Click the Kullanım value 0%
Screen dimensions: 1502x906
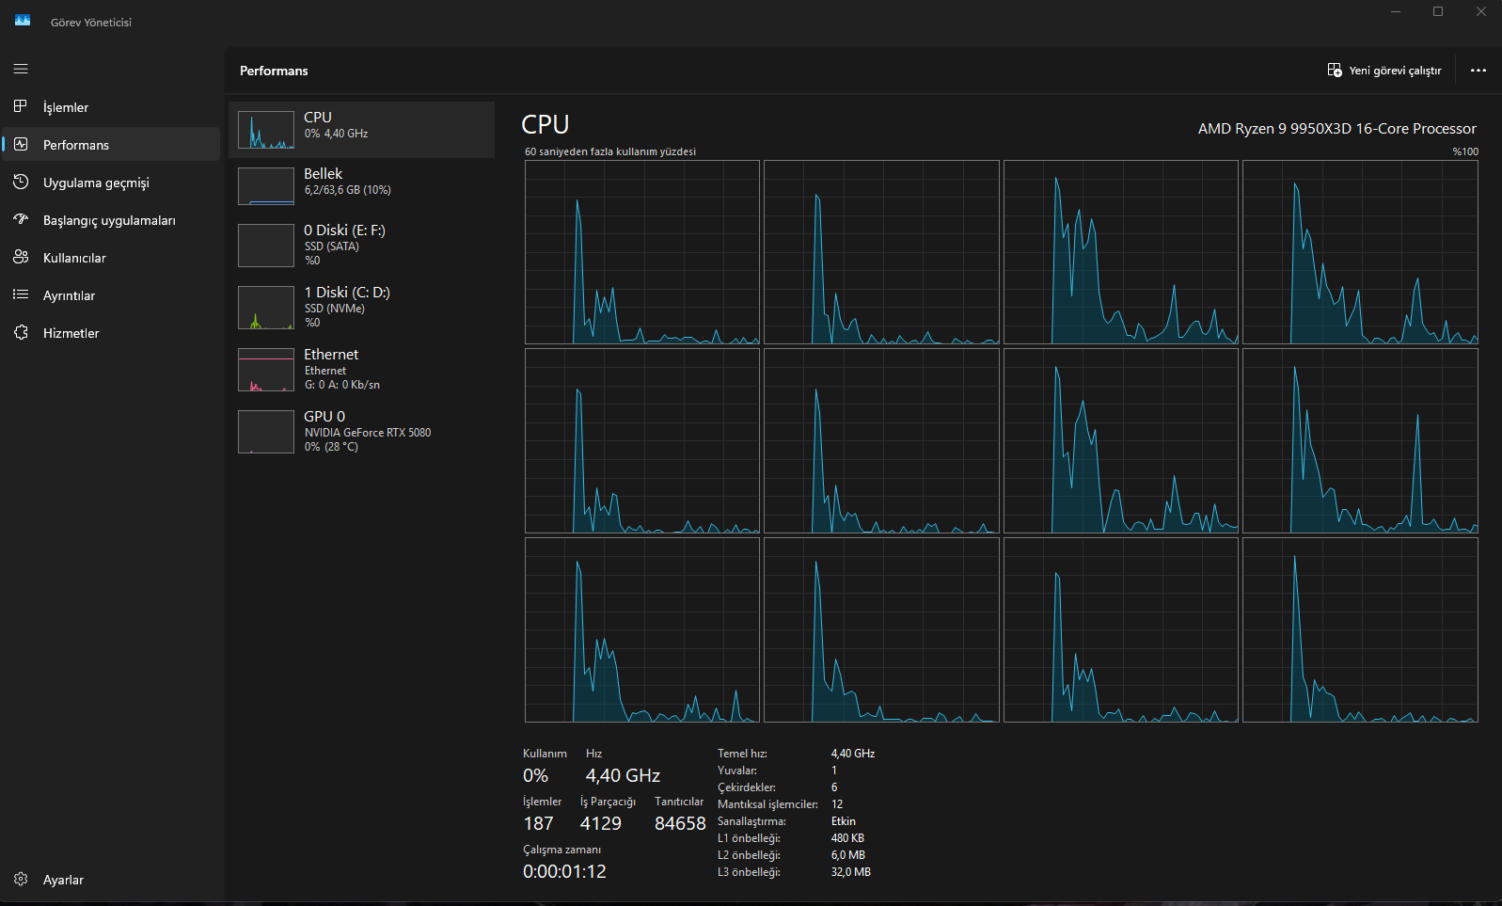click(x=535, y=776)
